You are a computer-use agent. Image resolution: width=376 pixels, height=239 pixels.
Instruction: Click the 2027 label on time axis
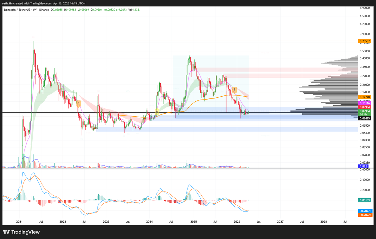(280, 222)
